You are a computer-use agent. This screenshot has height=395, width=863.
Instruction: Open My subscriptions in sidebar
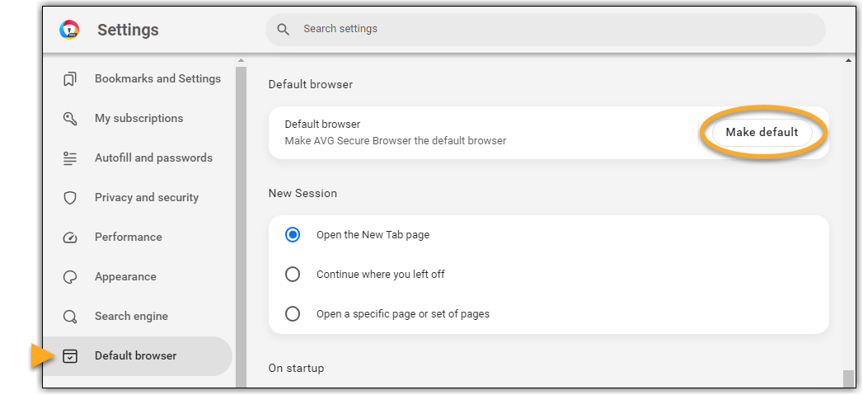[138, 118]
